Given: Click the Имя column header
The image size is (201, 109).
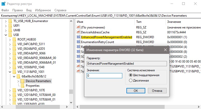Looking at the screenshot, I should click(105, 22).
